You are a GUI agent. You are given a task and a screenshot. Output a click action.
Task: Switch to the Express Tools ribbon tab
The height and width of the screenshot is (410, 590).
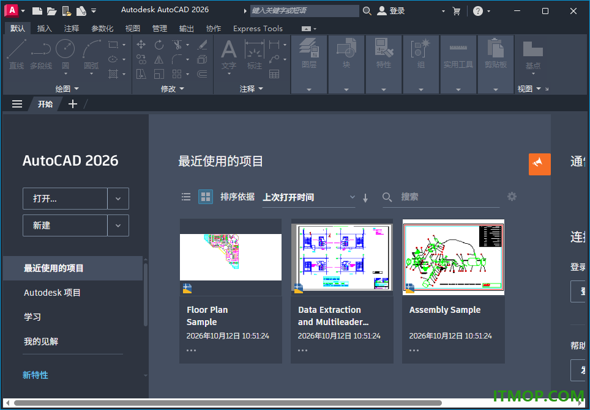pos(258,29)
